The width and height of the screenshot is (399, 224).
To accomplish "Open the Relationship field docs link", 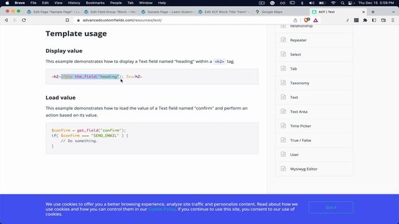I will coord(301,26).
